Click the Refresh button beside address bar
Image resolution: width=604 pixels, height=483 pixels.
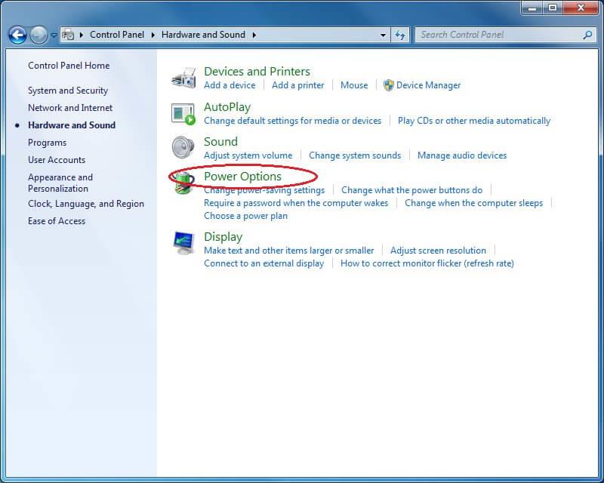pos(400,35)
